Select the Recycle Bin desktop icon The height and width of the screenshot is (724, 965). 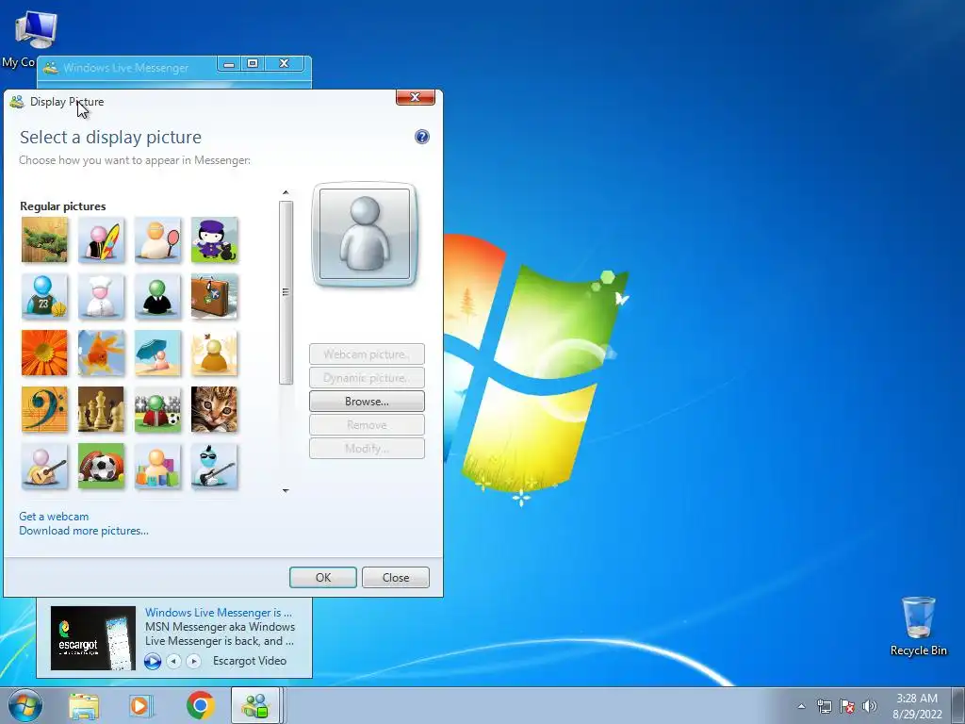click(x=918, y=627)
